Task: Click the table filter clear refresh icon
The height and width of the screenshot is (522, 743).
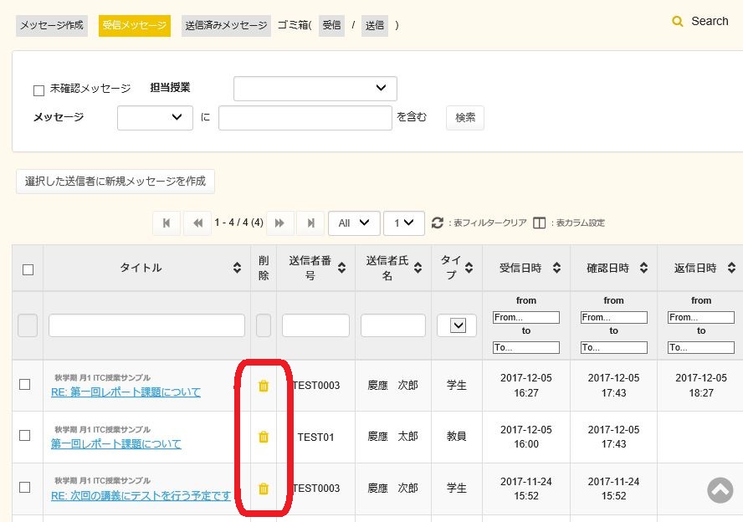Action: 437,223
